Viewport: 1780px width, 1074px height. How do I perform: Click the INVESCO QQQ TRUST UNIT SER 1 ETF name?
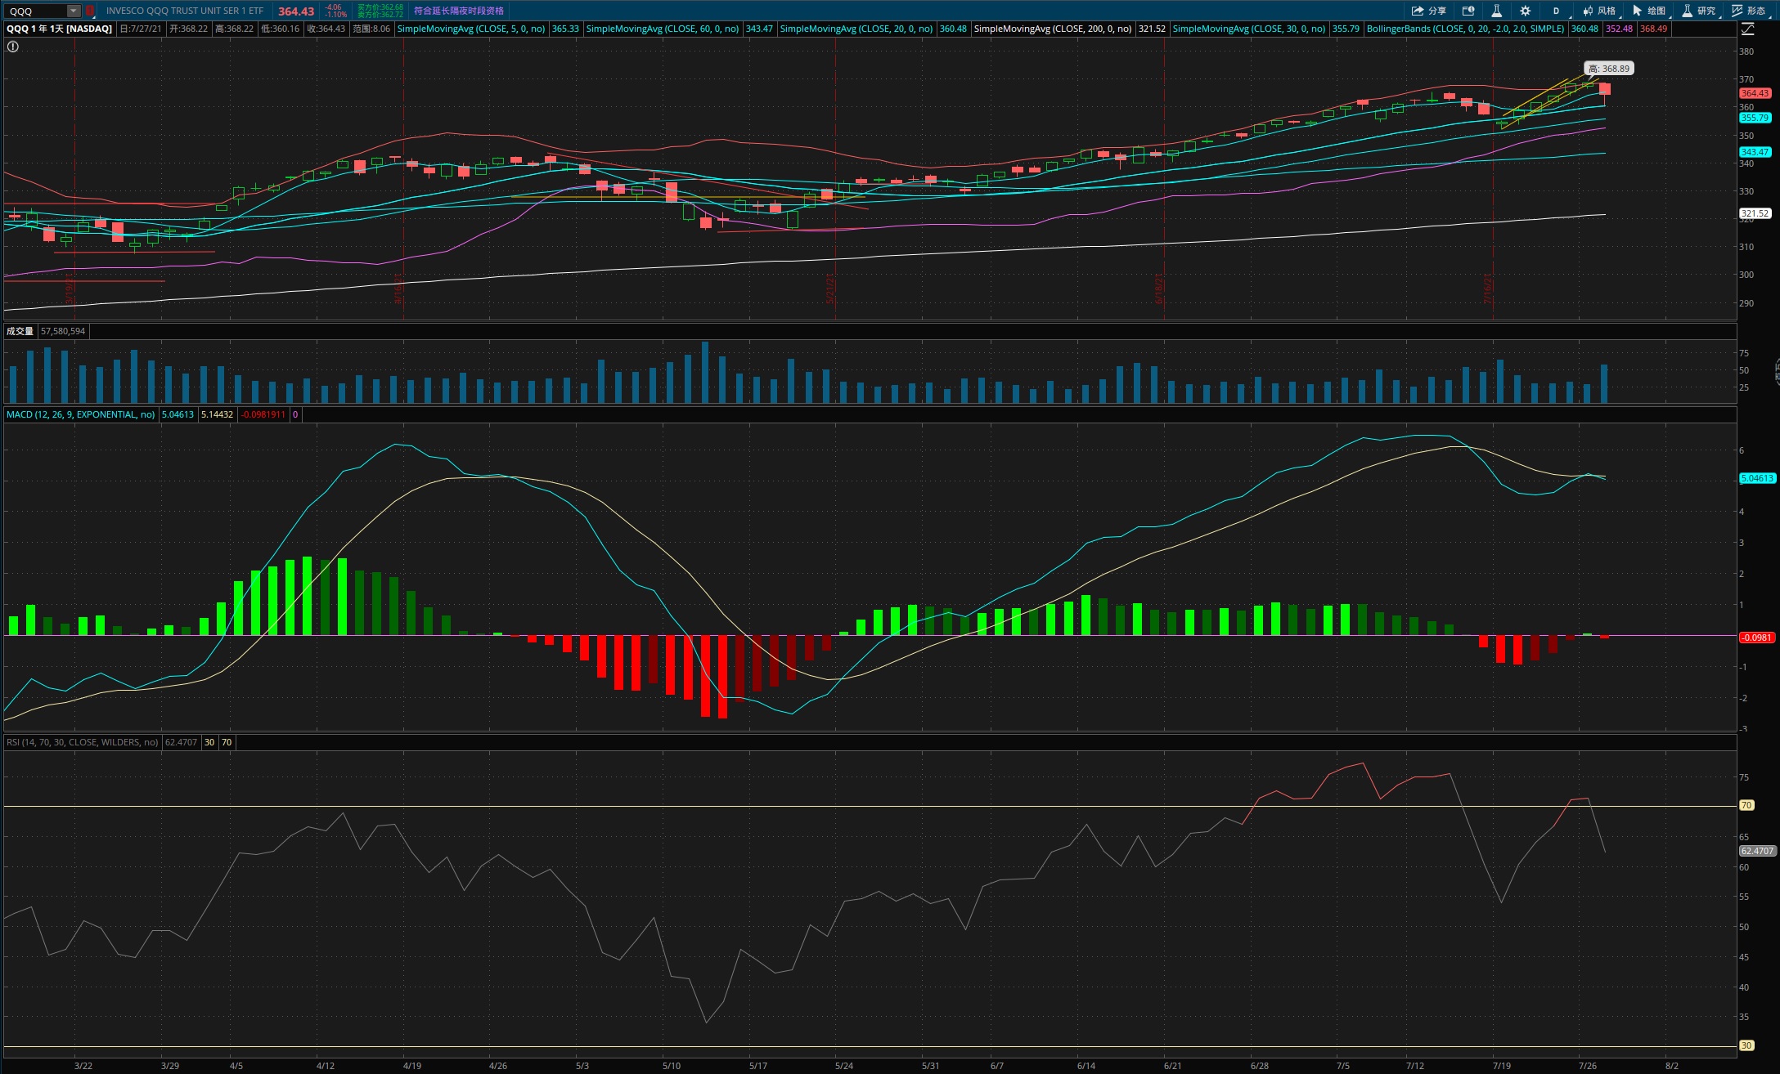click(185, 11)
